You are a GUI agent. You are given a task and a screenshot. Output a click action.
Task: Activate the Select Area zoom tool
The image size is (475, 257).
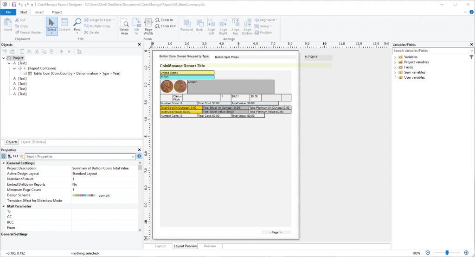(x=124, y=26)
